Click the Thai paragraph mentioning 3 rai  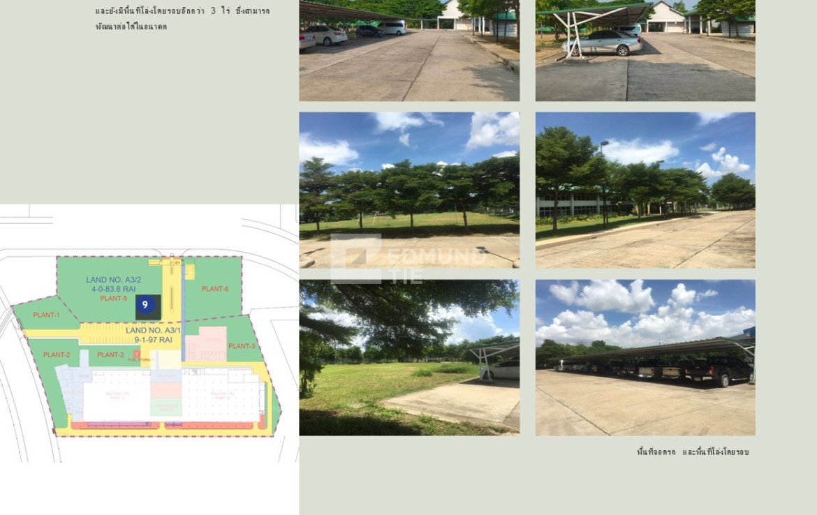pos(182,19)
